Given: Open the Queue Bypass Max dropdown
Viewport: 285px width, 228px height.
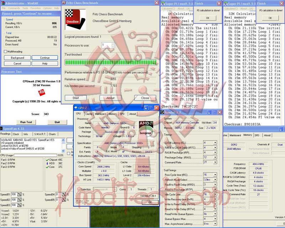Looking at the screenshot, I should point(215,219).
